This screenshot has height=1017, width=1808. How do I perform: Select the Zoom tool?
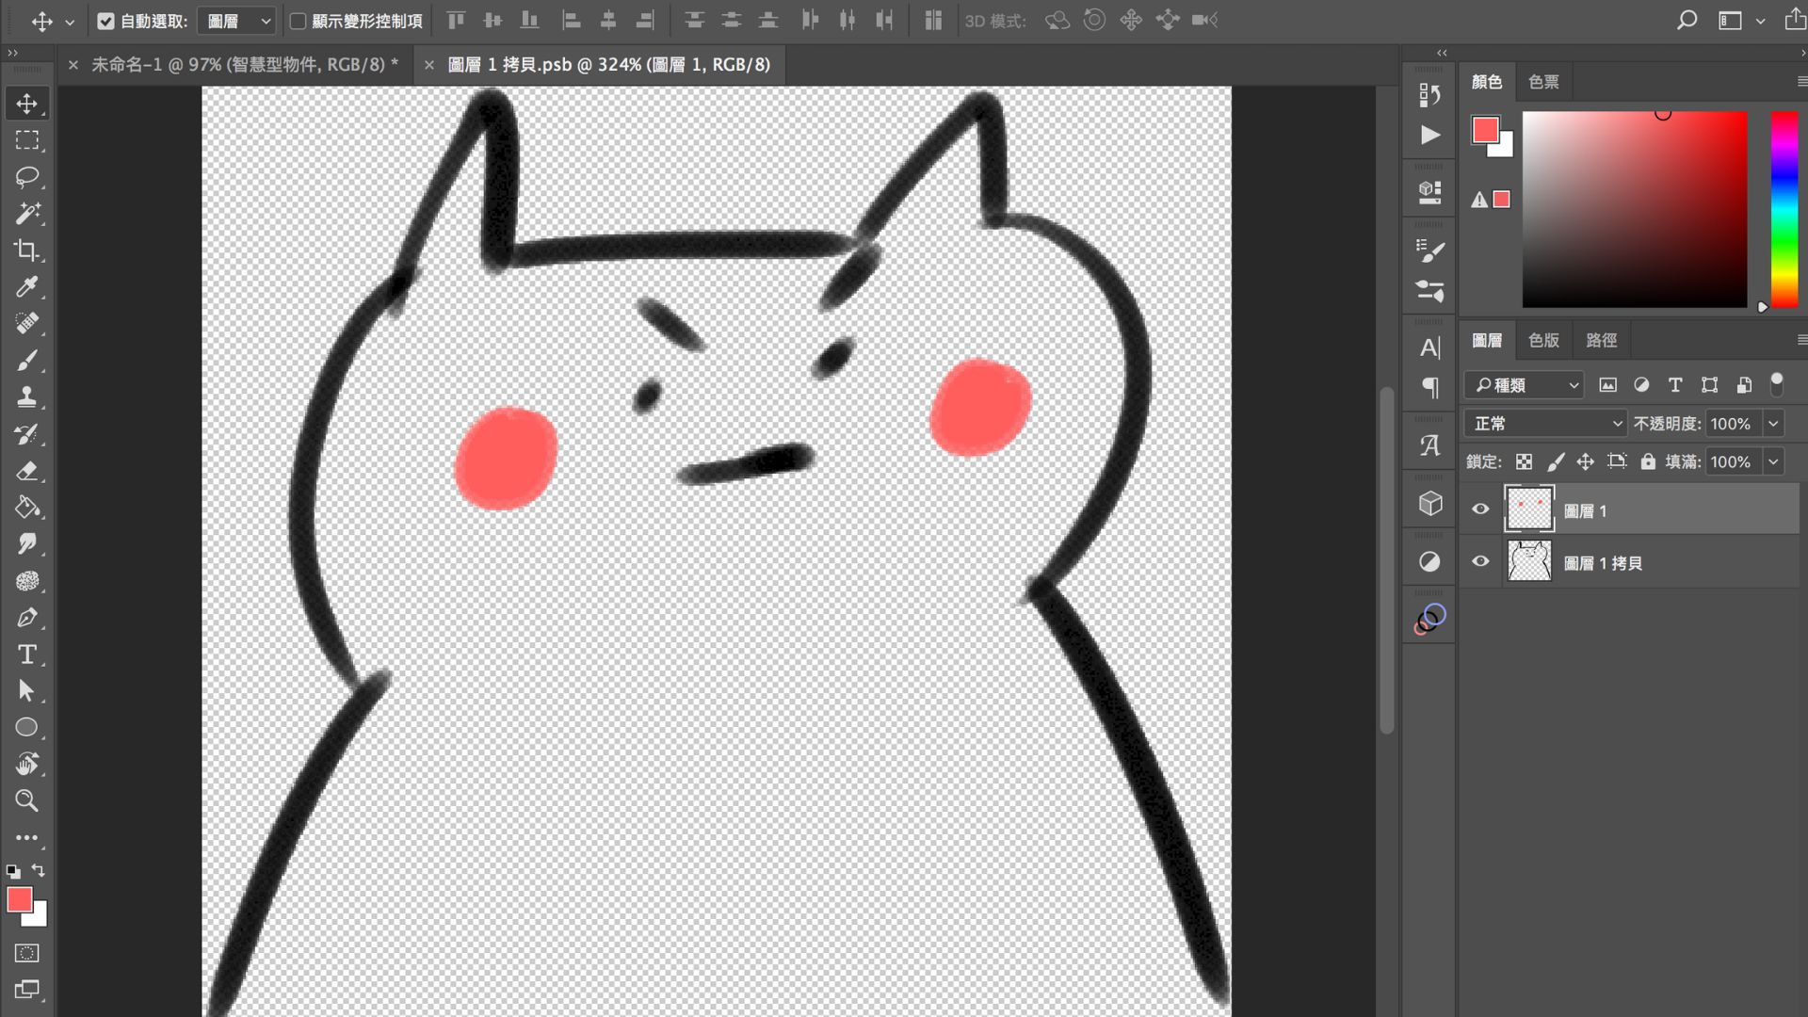pyautogui.click(x=26, y=800)
